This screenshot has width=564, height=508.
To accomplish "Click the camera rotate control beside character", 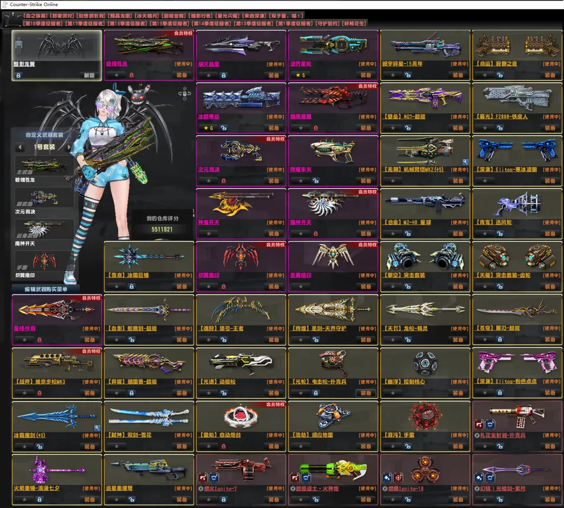I will click(x=184, y=93).
